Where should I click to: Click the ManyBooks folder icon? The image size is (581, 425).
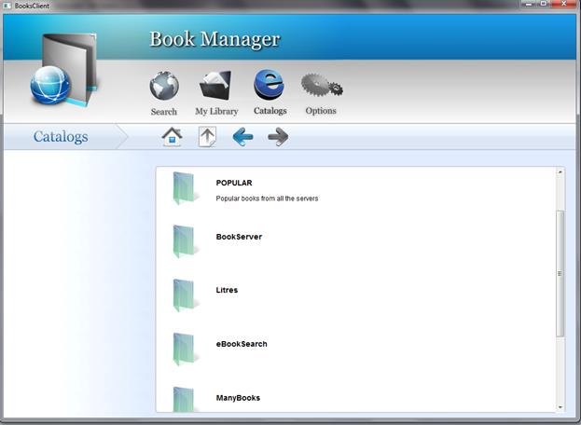click(186, 400)
